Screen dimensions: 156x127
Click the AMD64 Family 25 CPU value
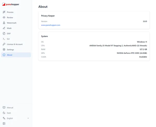[118, 46]
